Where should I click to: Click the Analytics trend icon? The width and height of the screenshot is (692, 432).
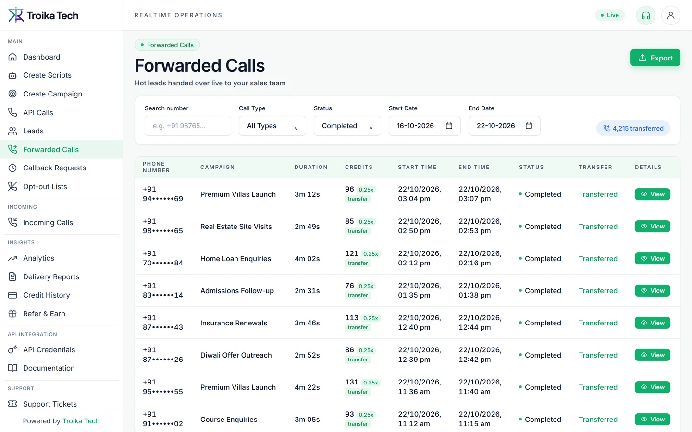pyautogui.click(x=12, y=258)
